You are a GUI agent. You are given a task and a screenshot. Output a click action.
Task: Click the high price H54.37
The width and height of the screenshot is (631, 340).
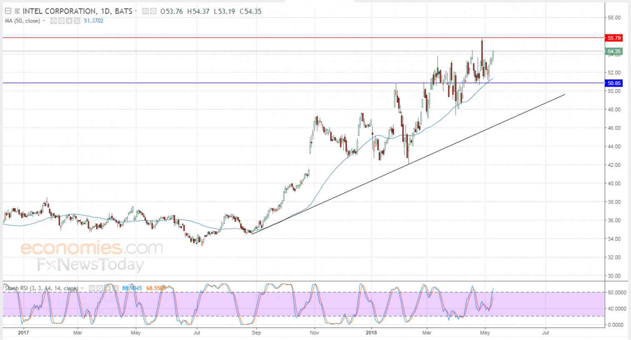coord(198,12)
